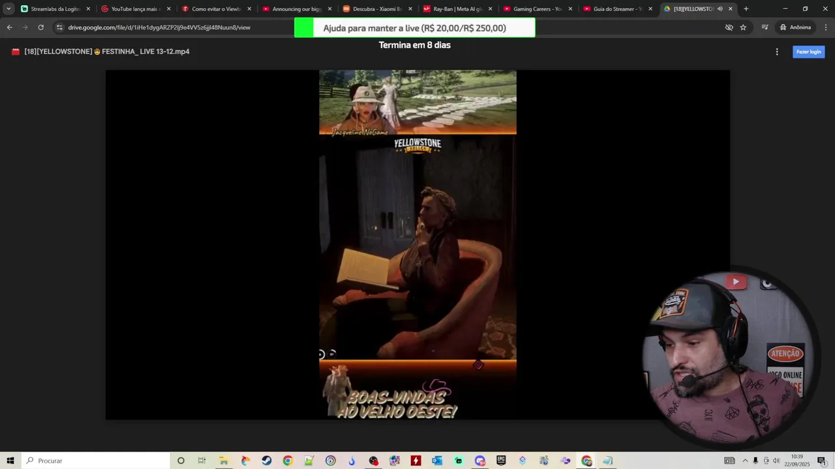Open Outlook from the taskbar
The image size is (835, 469).
point(437,461)
